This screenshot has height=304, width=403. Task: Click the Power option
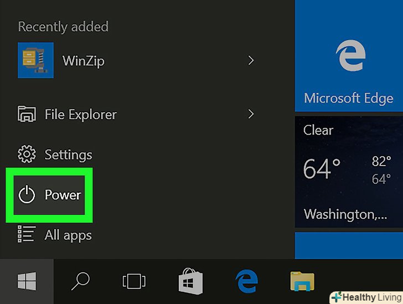(x=49, y=195)
